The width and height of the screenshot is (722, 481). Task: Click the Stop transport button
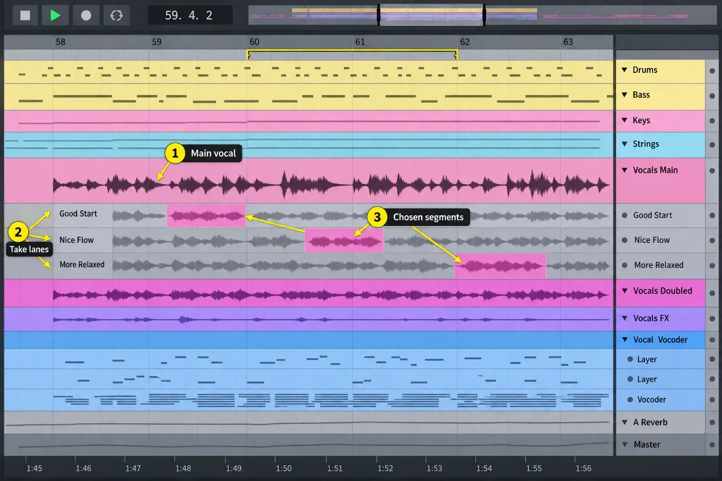tap(25, 16)
